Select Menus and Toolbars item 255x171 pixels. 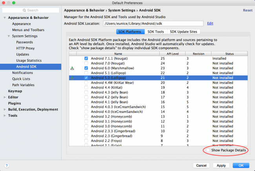pos(28,30)
